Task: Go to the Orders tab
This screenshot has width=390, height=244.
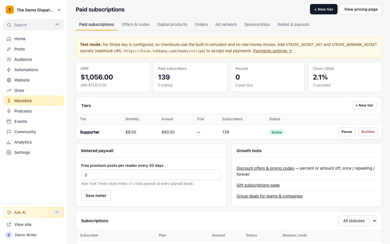Action: point(201,24)
